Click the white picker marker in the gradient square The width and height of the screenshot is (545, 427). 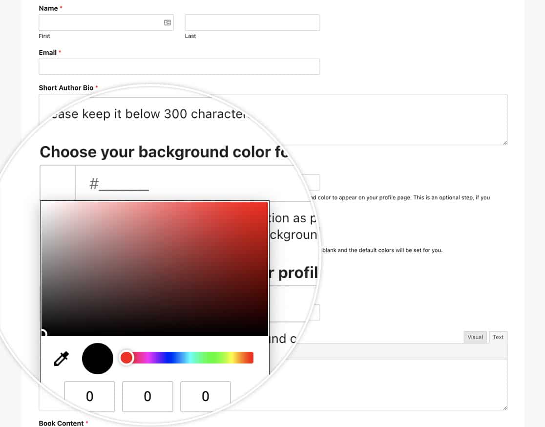pyautogui.click(x=44, y=332)
